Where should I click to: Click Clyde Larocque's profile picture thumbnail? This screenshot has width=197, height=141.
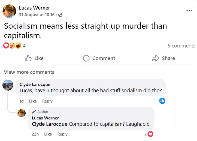(8, 85)
